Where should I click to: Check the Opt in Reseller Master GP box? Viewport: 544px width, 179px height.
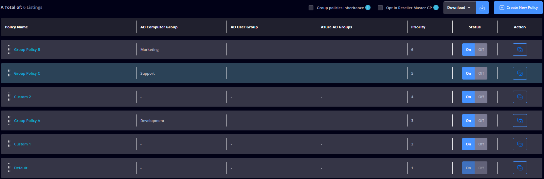coord(380,7)
